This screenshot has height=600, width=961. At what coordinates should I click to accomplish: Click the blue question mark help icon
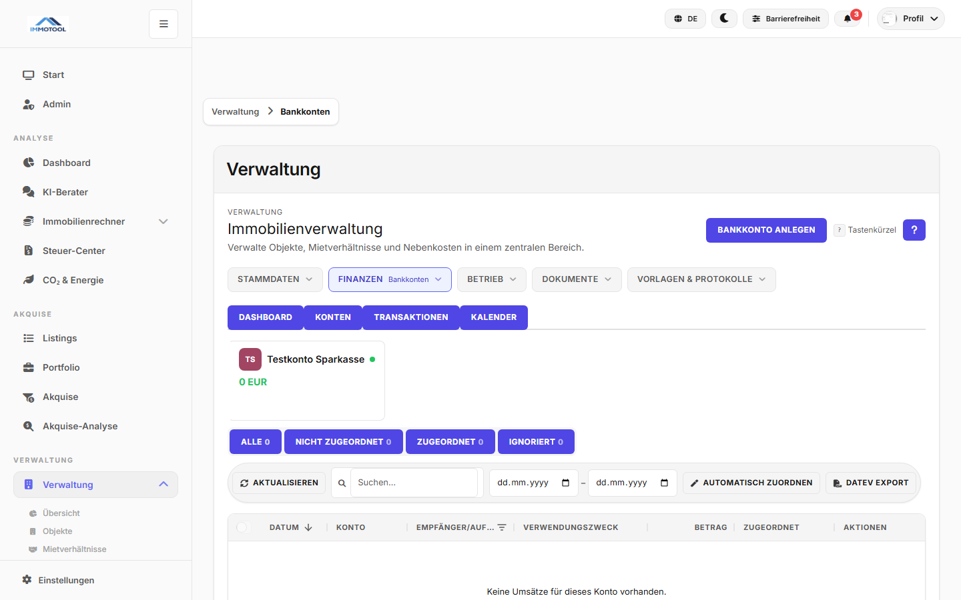point(914,230)
